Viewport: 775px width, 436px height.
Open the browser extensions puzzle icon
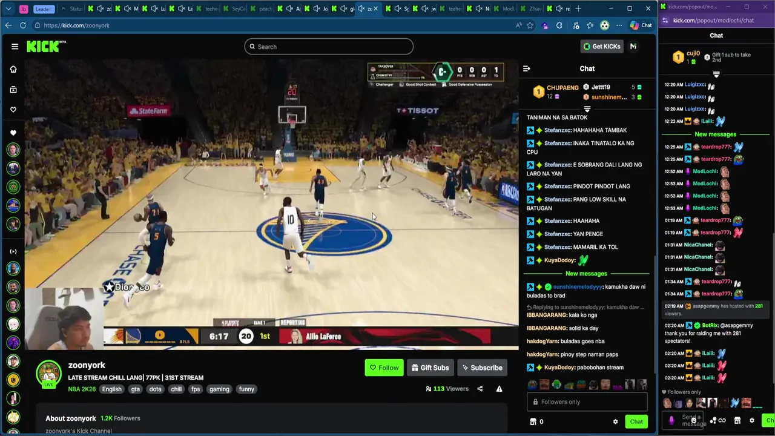559,25
